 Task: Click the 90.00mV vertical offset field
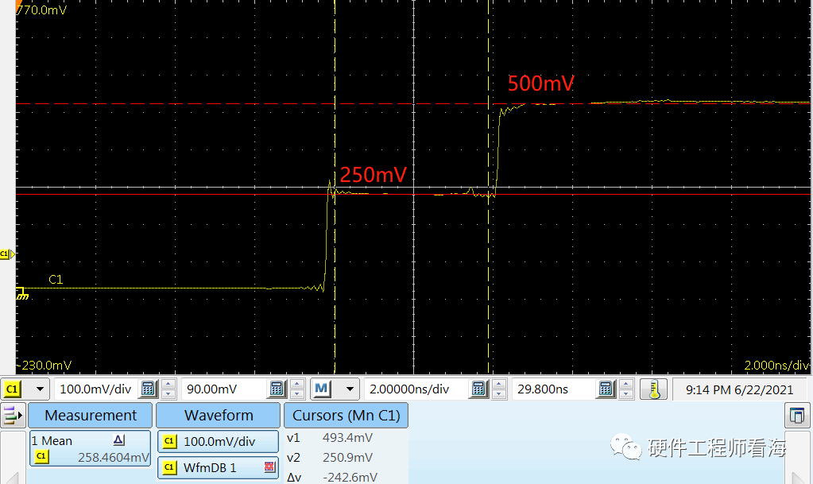(224, 389)
